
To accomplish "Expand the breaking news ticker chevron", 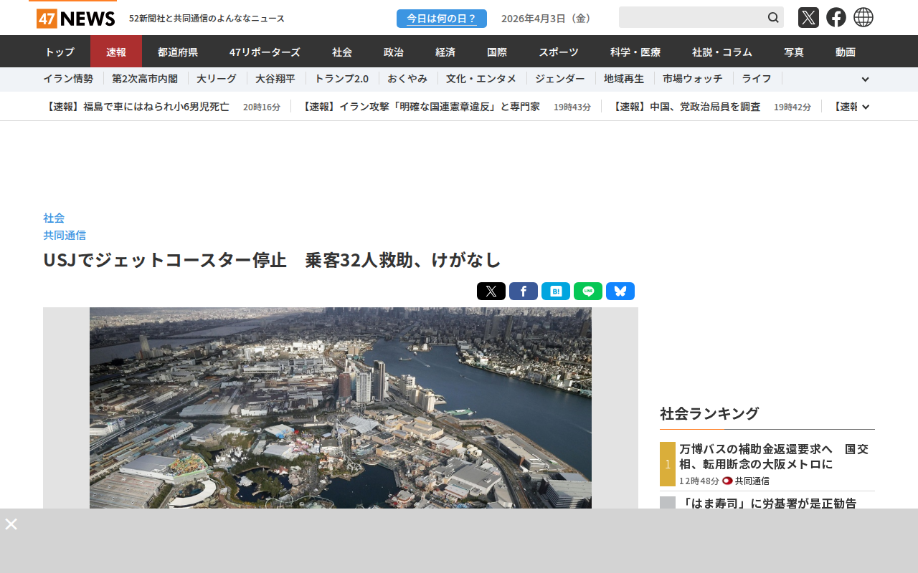I will tap(866, 107).
